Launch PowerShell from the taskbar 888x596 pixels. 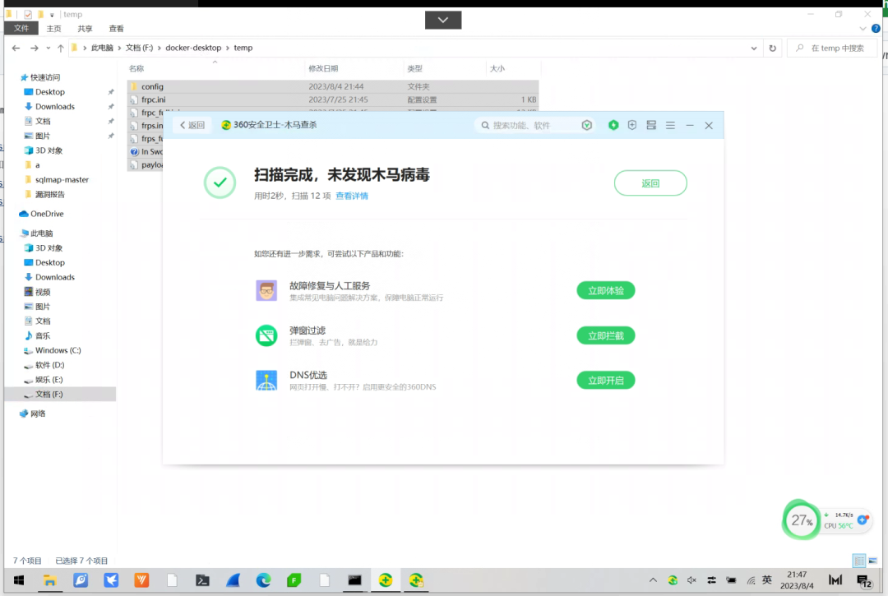tap(202, 580)
